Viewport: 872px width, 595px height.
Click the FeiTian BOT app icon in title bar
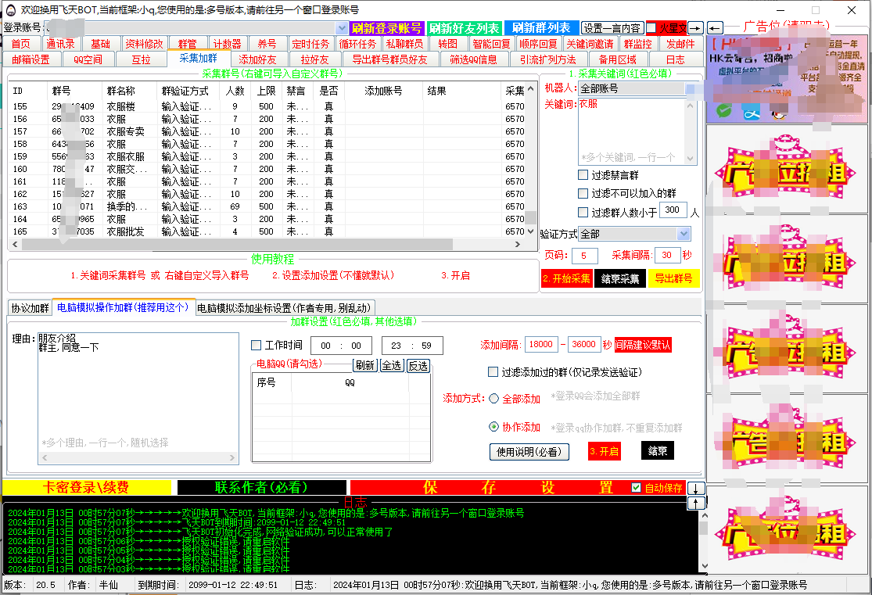tap(11, 10)
